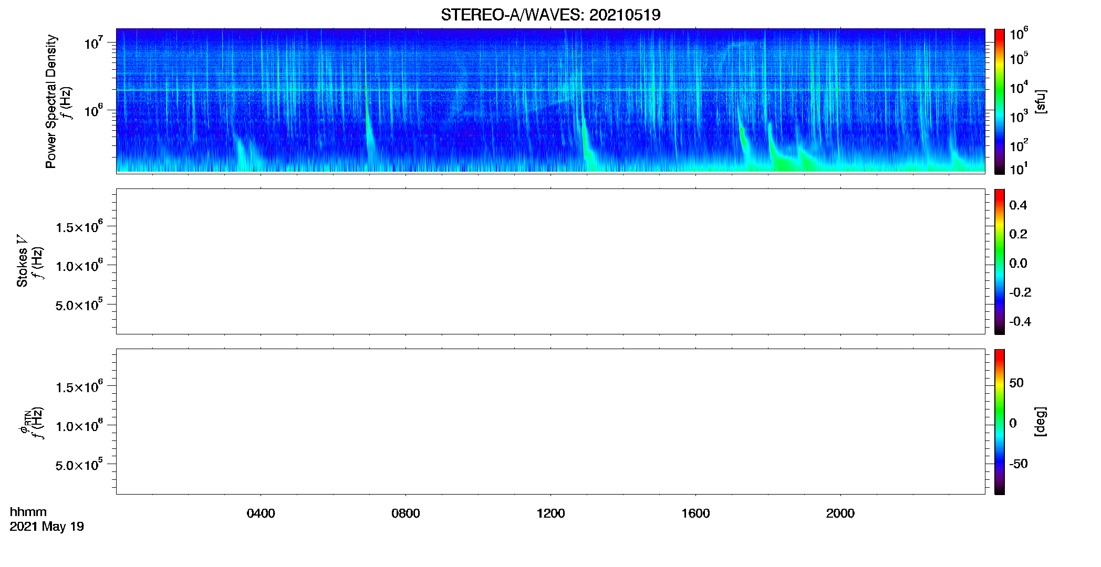Click the 0800 time tick label

(x=406, y=513)
